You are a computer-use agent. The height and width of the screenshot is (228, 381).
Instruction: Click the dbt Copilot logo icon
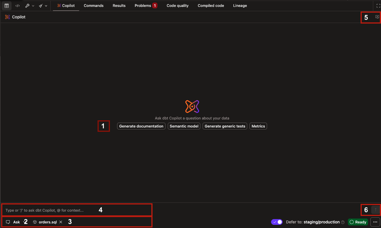tap(7, 17)
